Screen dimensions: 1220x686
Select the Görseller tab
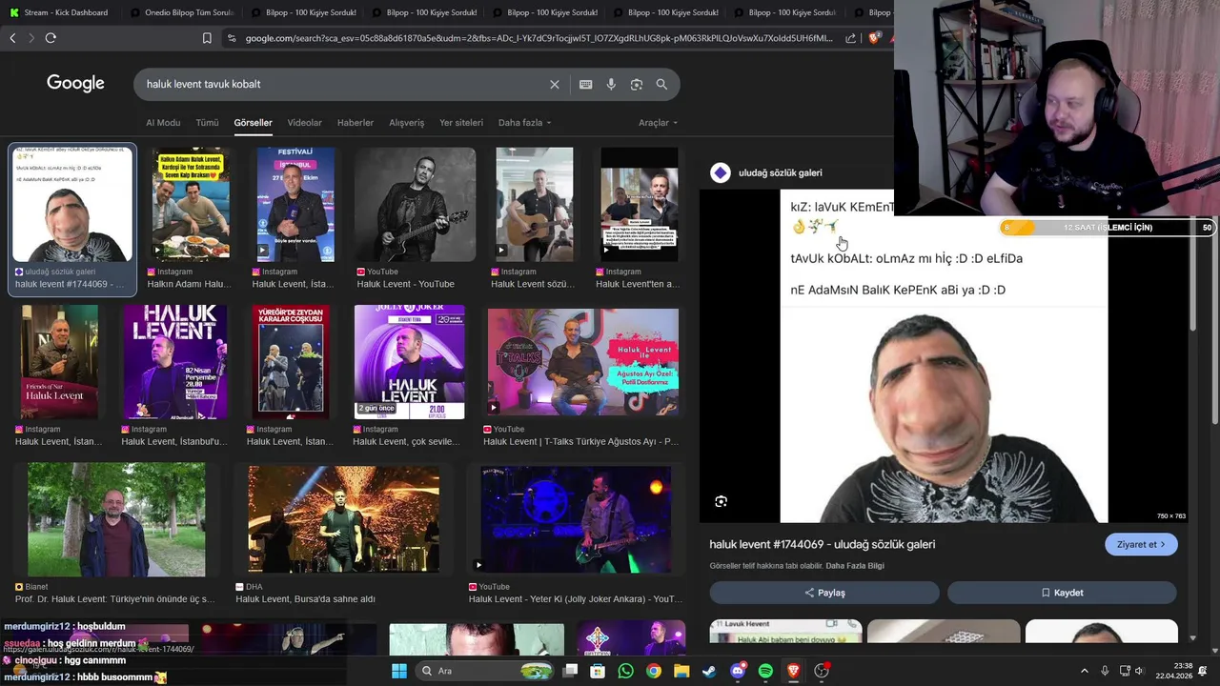tap(253, 123)
